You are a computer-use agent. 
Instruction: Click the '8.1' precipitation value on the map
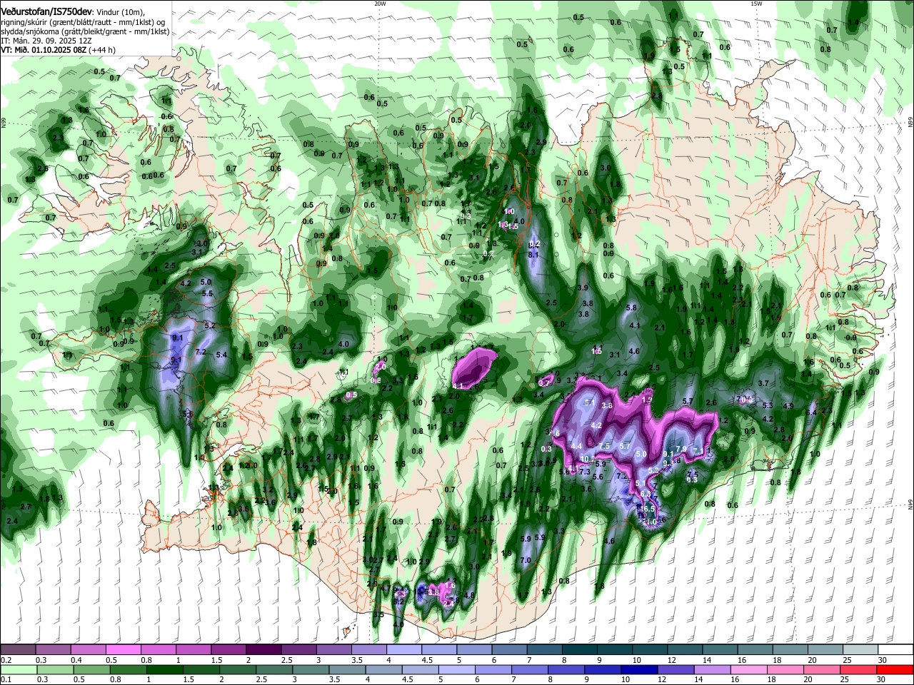click(x=533, y=254)
